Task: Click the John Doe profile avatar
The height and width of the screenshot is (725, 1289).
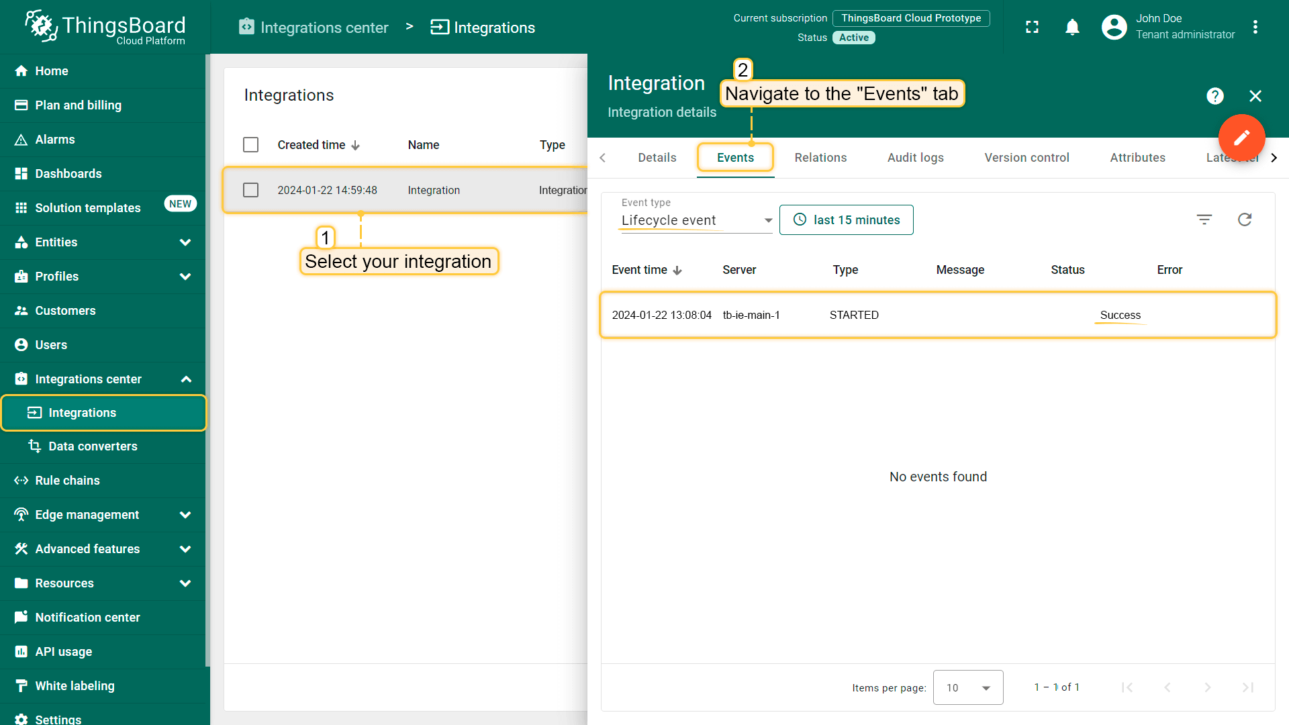Action: 1114,27
